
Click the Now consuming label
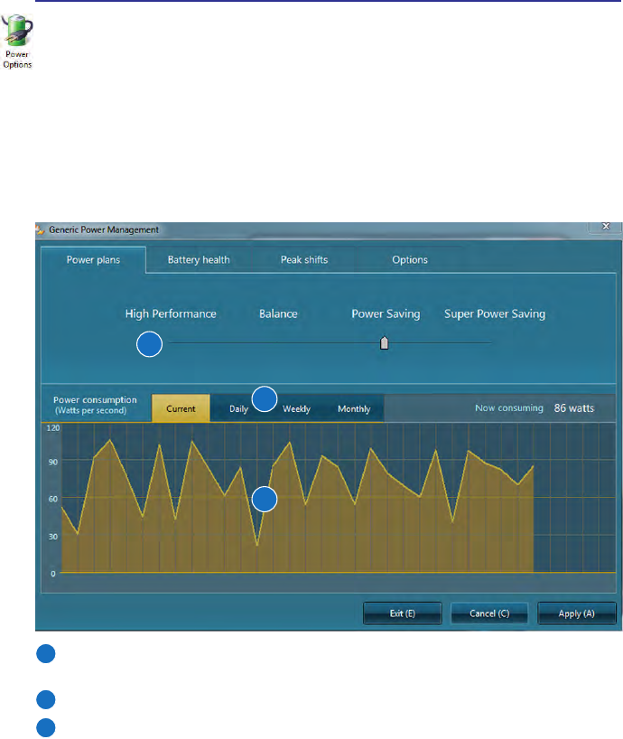509,408
